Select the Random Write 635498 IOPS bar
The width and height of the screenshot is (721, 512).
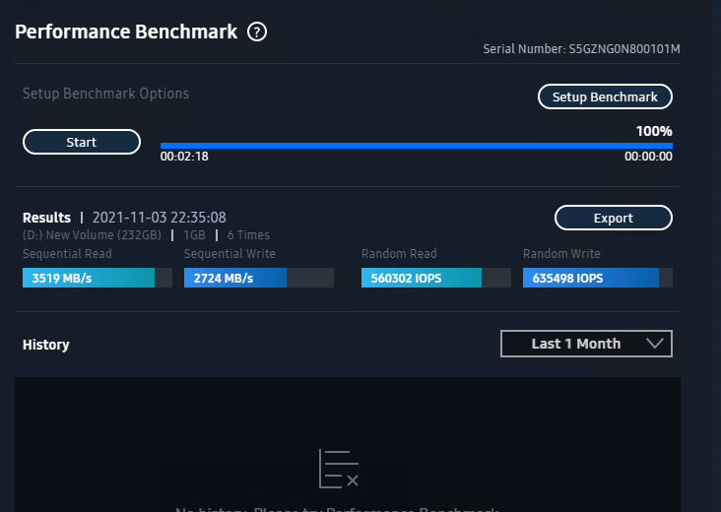point(598,278)
